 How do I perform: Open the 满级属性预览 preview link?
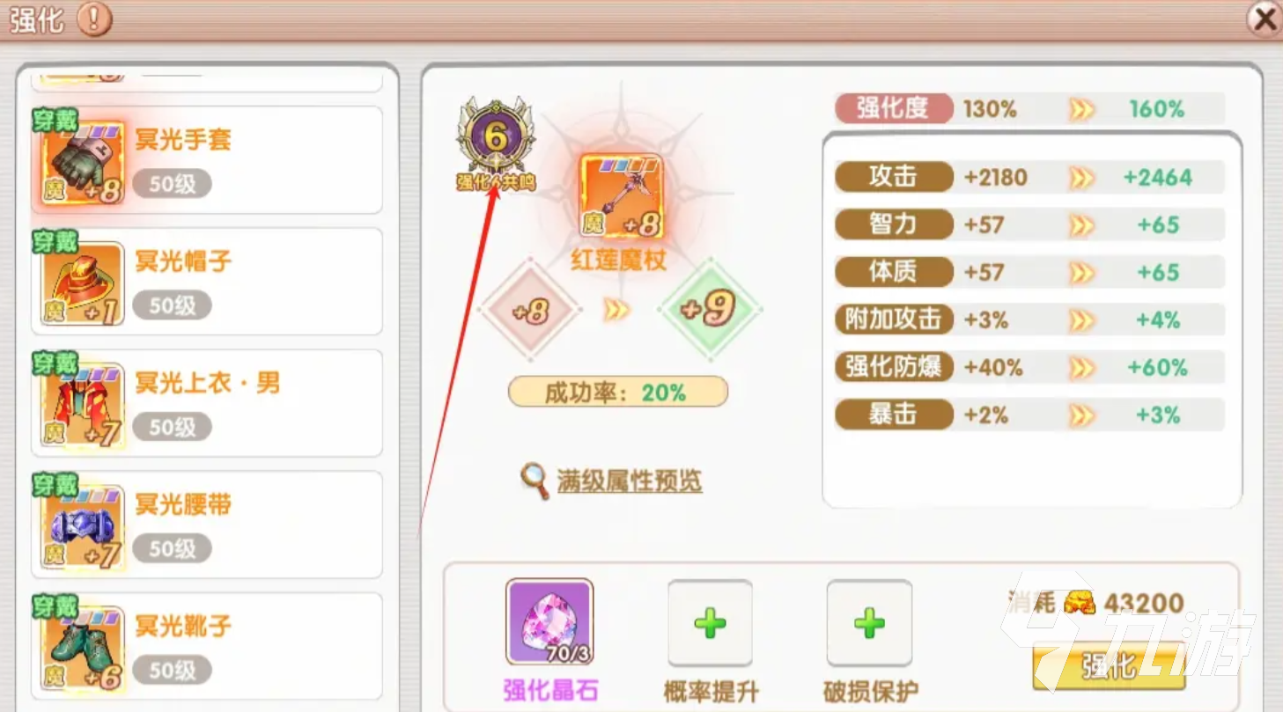pos(630,481)
